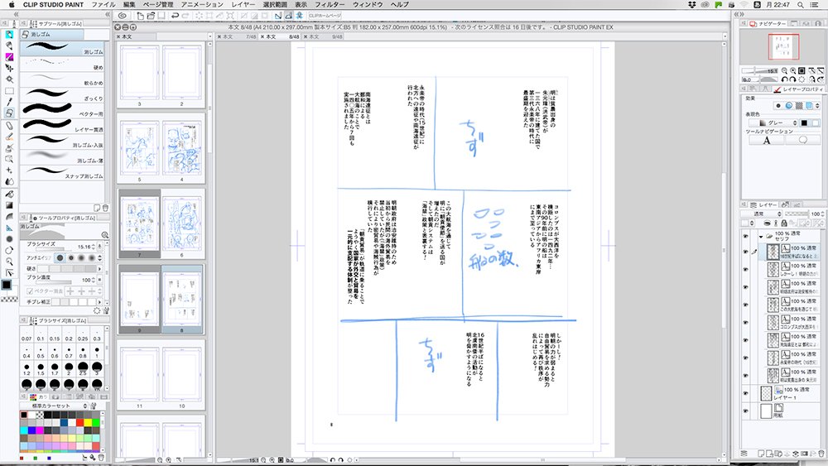Open page thumbnail 10 in page manager

[181, 375]
